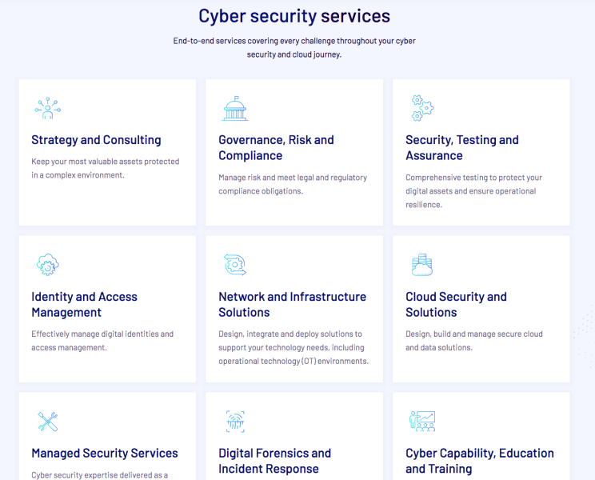
Task: Click the Digital Forensics fingerprint icon
Action: (235, 422)
